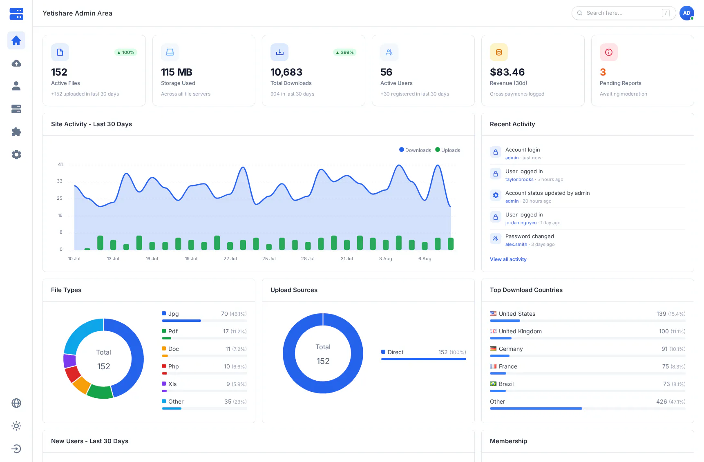Open the cloud upload sidebar icon
This screenshot has width=704, height=462.
click(x=16, y=63)
